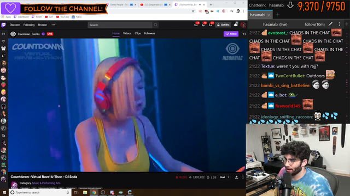Focus the Windows taskbar search box
Screen dimensions: 350x196
point(40,192)
